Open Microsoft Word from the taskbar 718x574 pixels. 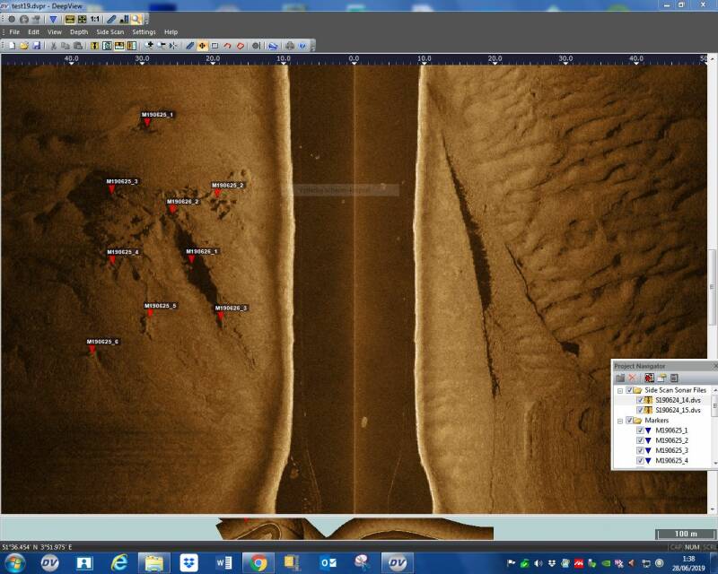tap(223, 562)
